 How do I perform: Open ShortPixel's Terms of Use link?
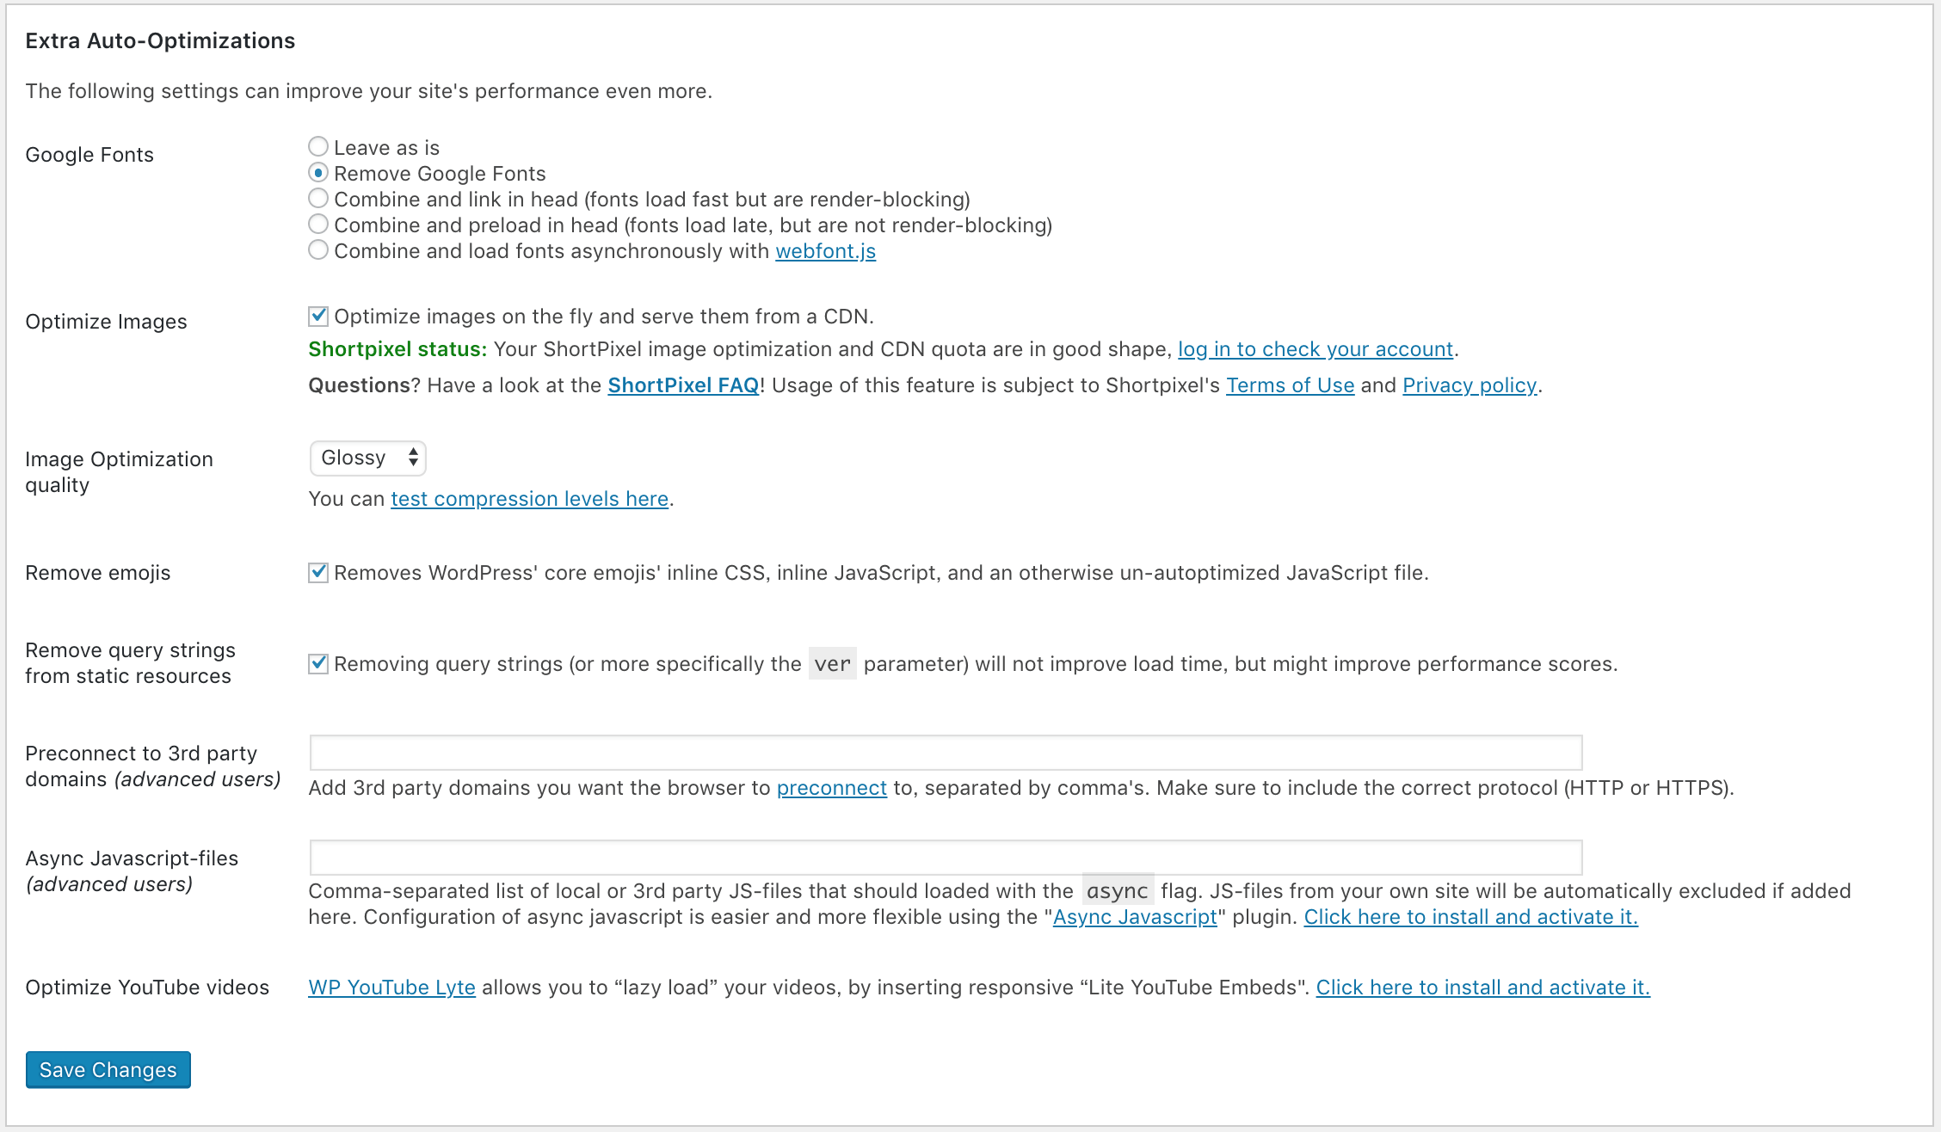click(x=1290, y=385)
